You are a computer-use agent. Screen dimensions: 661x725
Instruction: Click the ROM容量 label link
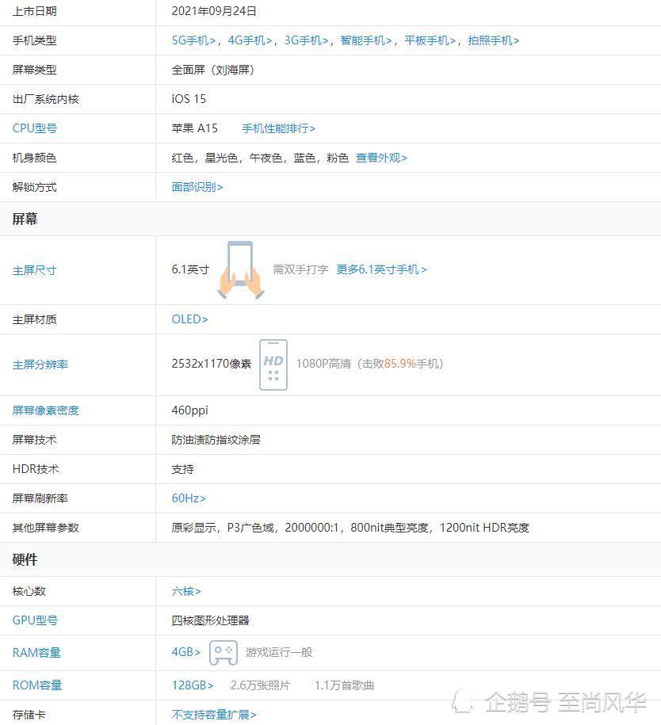pos(37,685)
